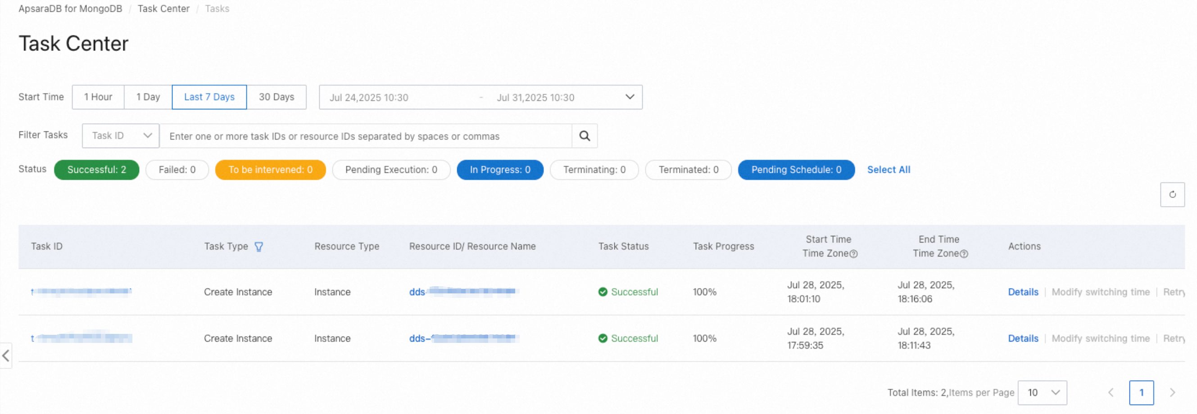
Task: Open Details for task started 18:01:10
Action: click(x=1023, y=292)
